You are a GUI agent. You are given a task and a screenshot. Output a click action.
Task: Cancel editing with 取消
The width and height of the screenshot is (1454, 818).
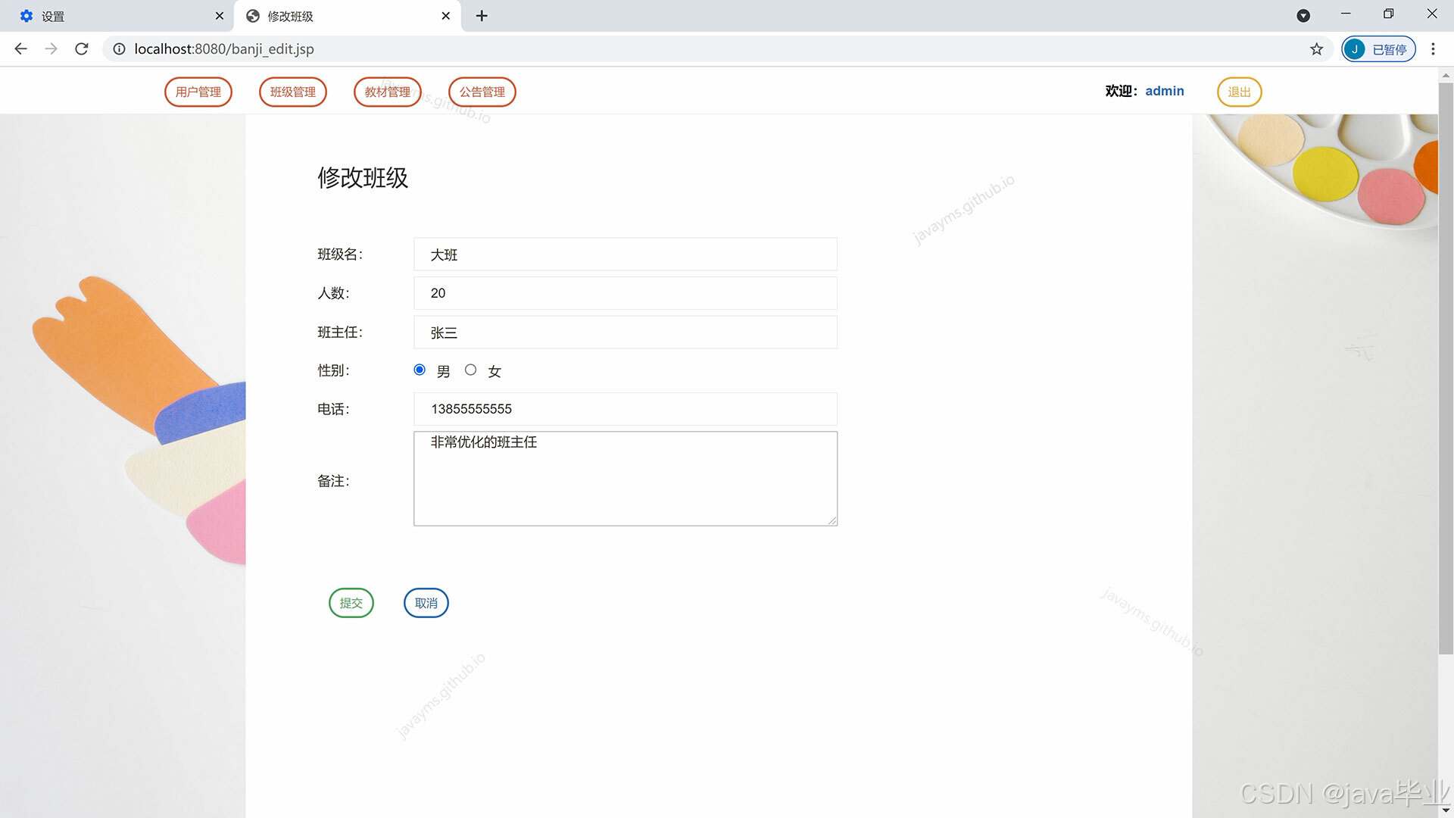(426, 603)
